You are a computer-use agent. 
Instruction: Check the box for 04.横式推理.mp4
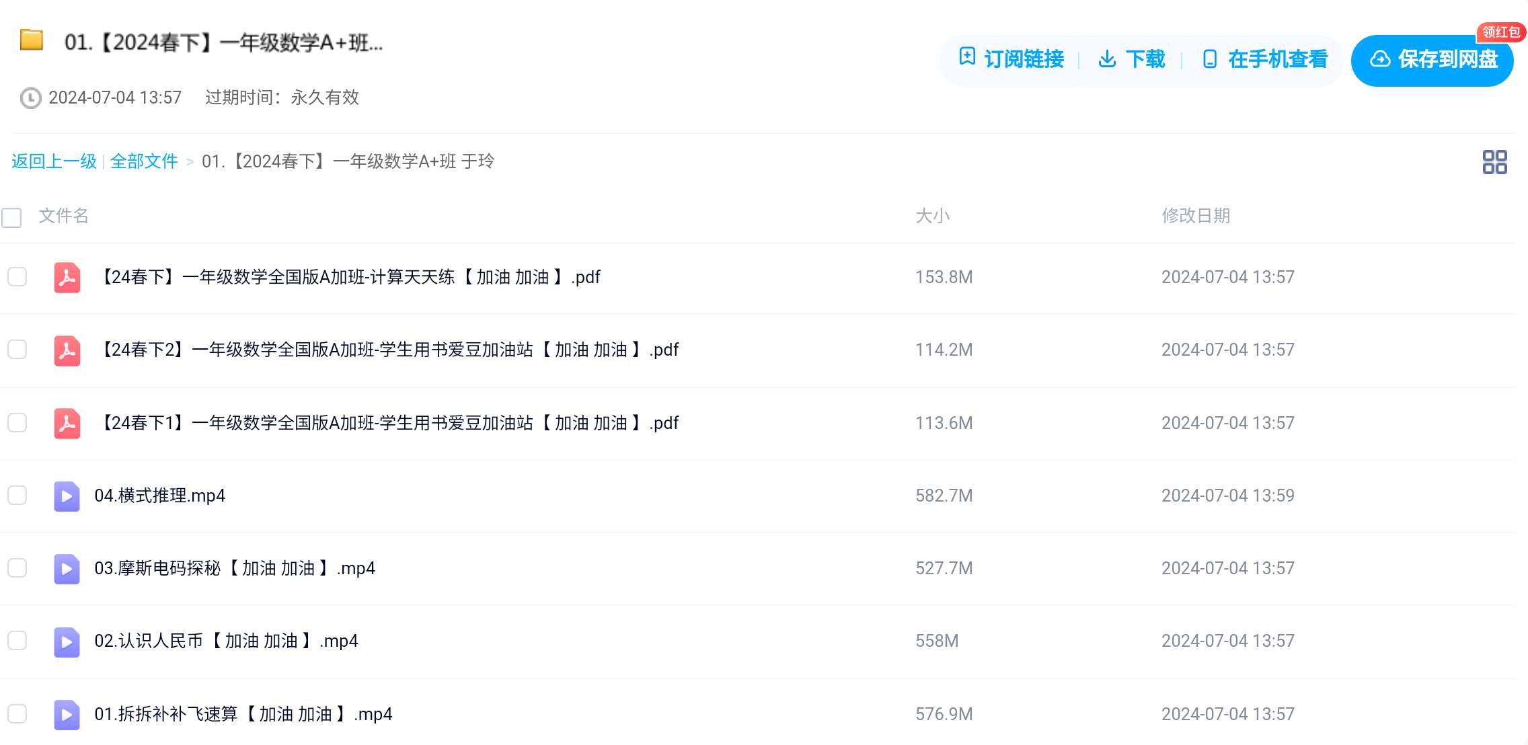click(x=17, y=496)
